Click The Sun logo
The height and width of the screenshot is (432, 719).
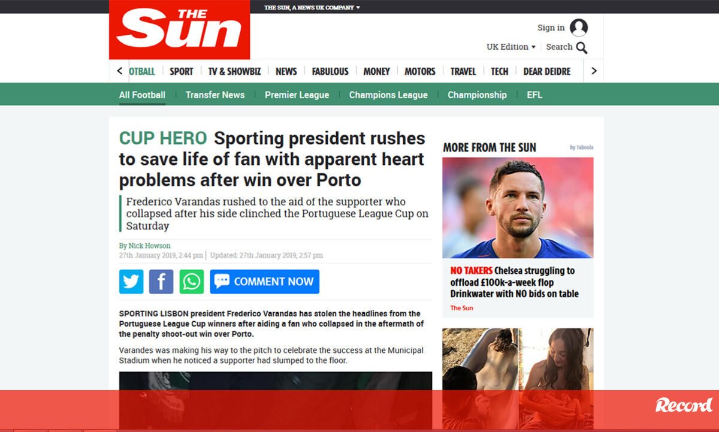click(180, 30)
